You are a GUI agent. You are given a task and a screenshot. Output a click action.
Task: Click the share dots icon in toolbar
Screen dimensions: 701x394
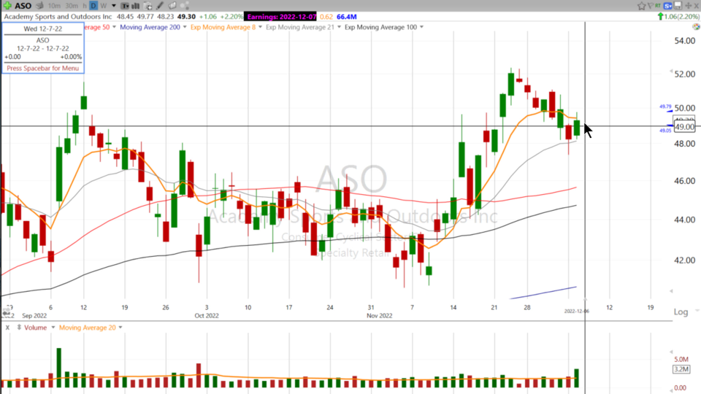pyautogui.click(x=185, y=6)
